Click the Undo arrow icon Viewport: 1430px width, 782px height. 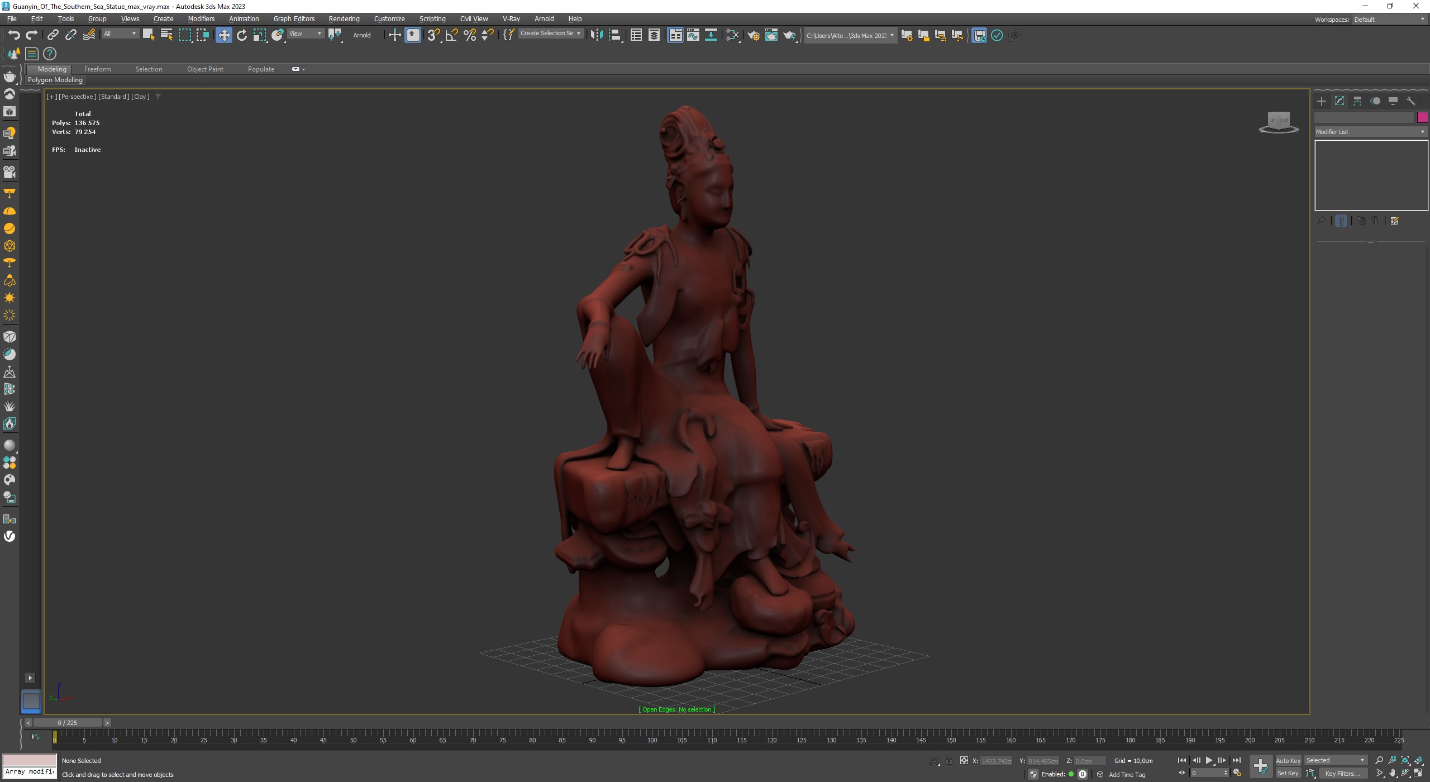tap(14, 35)
